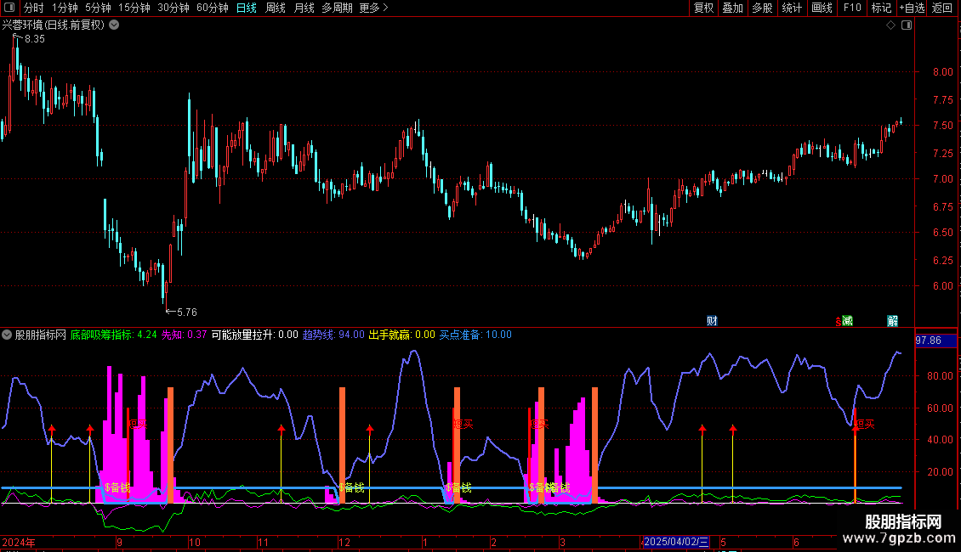Open the 画线 drawing tool
The width and height of the screenshot is (961, 552).
pos(822,8)
